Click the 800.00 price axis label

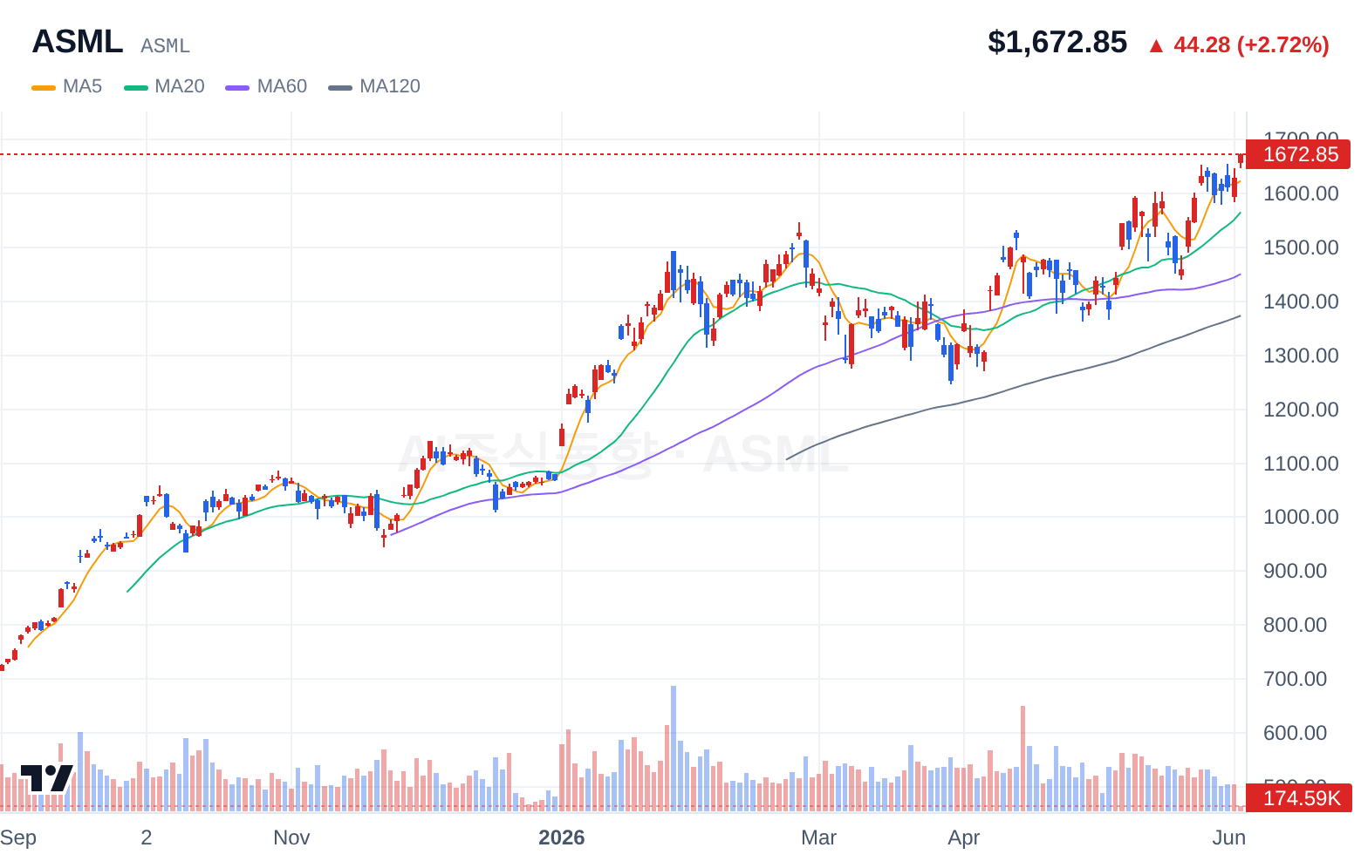(x=1295, y=625)
